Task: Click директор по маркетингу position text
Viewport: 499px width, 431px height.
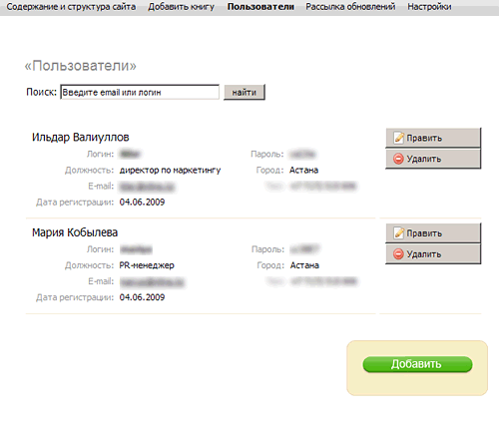Action: [170, 171]
